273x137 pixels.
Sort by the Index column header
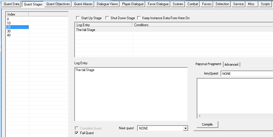(x=17, y=14)
